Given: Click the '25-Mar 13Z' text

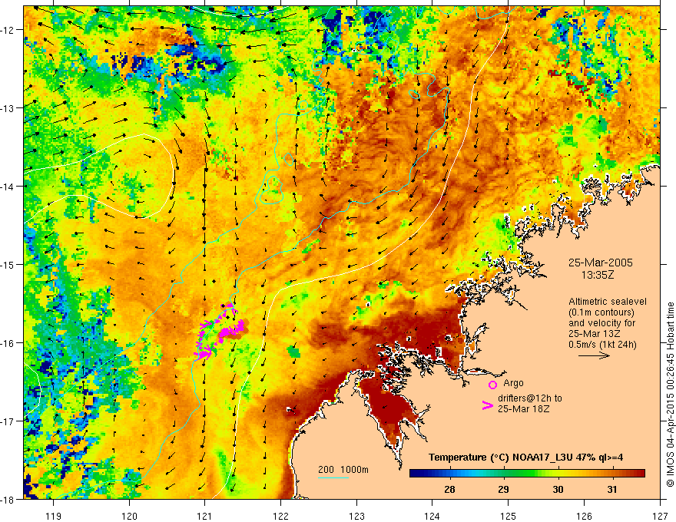Looking at the screenshot, I should 594,334.
